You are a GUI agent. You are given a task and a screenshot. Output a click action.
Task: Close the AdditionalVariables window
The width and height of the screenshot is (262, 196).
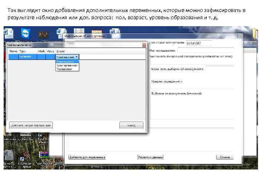144,45
